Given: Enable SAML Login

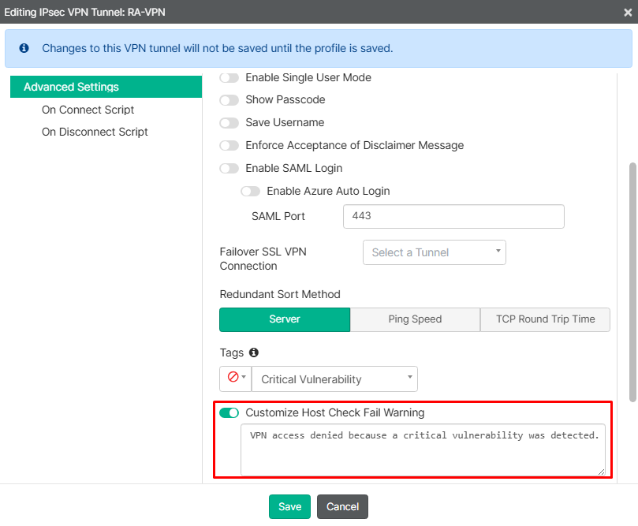Looking at the screenshot, I should pos(229,168).
